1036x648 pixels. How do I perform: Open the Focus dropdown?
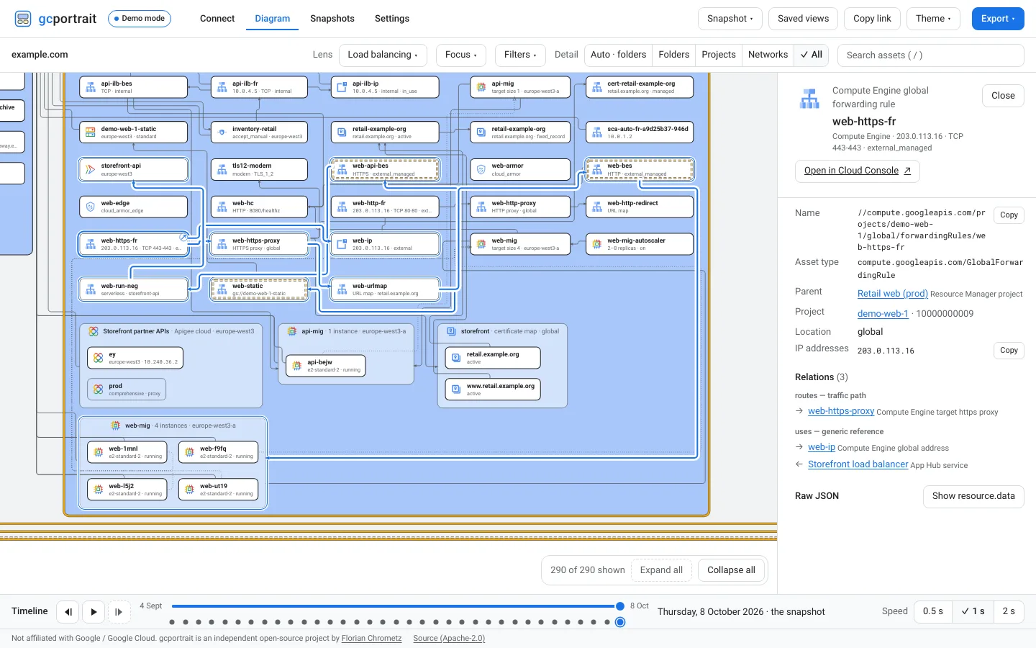(x=461, y=55)
